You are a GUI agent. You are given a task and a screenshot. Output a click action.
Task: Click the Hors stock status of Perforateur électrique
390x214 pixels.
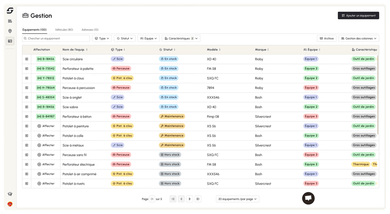[x=170, y=164]
